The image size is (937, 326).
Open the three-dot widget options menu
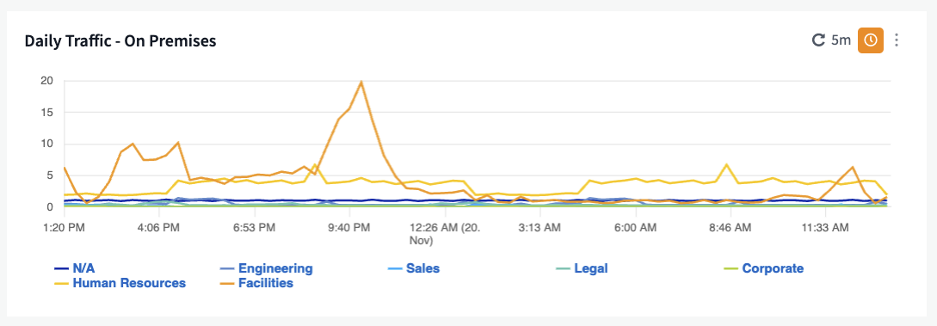pos(897,40)
